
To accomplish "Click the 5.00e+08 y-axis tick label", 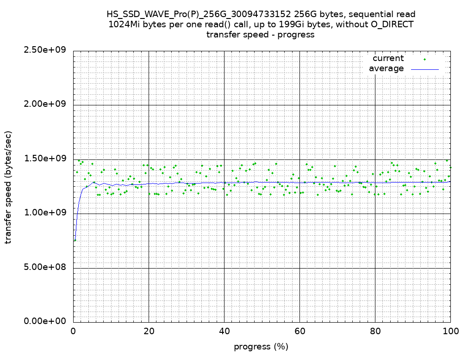I will 45,267.
